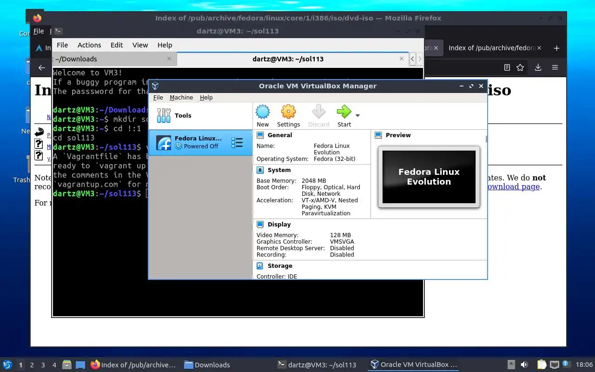Bookmark this page with the star icon
The image size is (595, 372).
[x=520, y=67]
